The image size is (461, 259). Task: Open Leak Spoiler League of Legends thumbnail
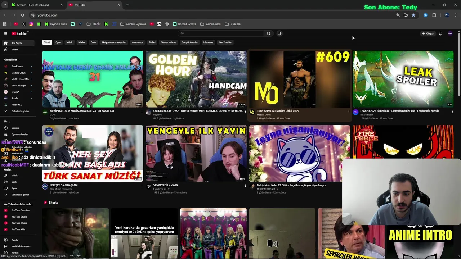point(403,79)
